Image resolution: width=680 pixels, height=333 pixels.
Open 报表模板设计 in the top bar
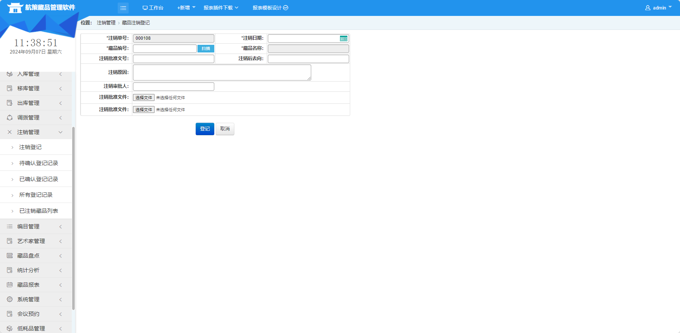click(x=270, y=8)
